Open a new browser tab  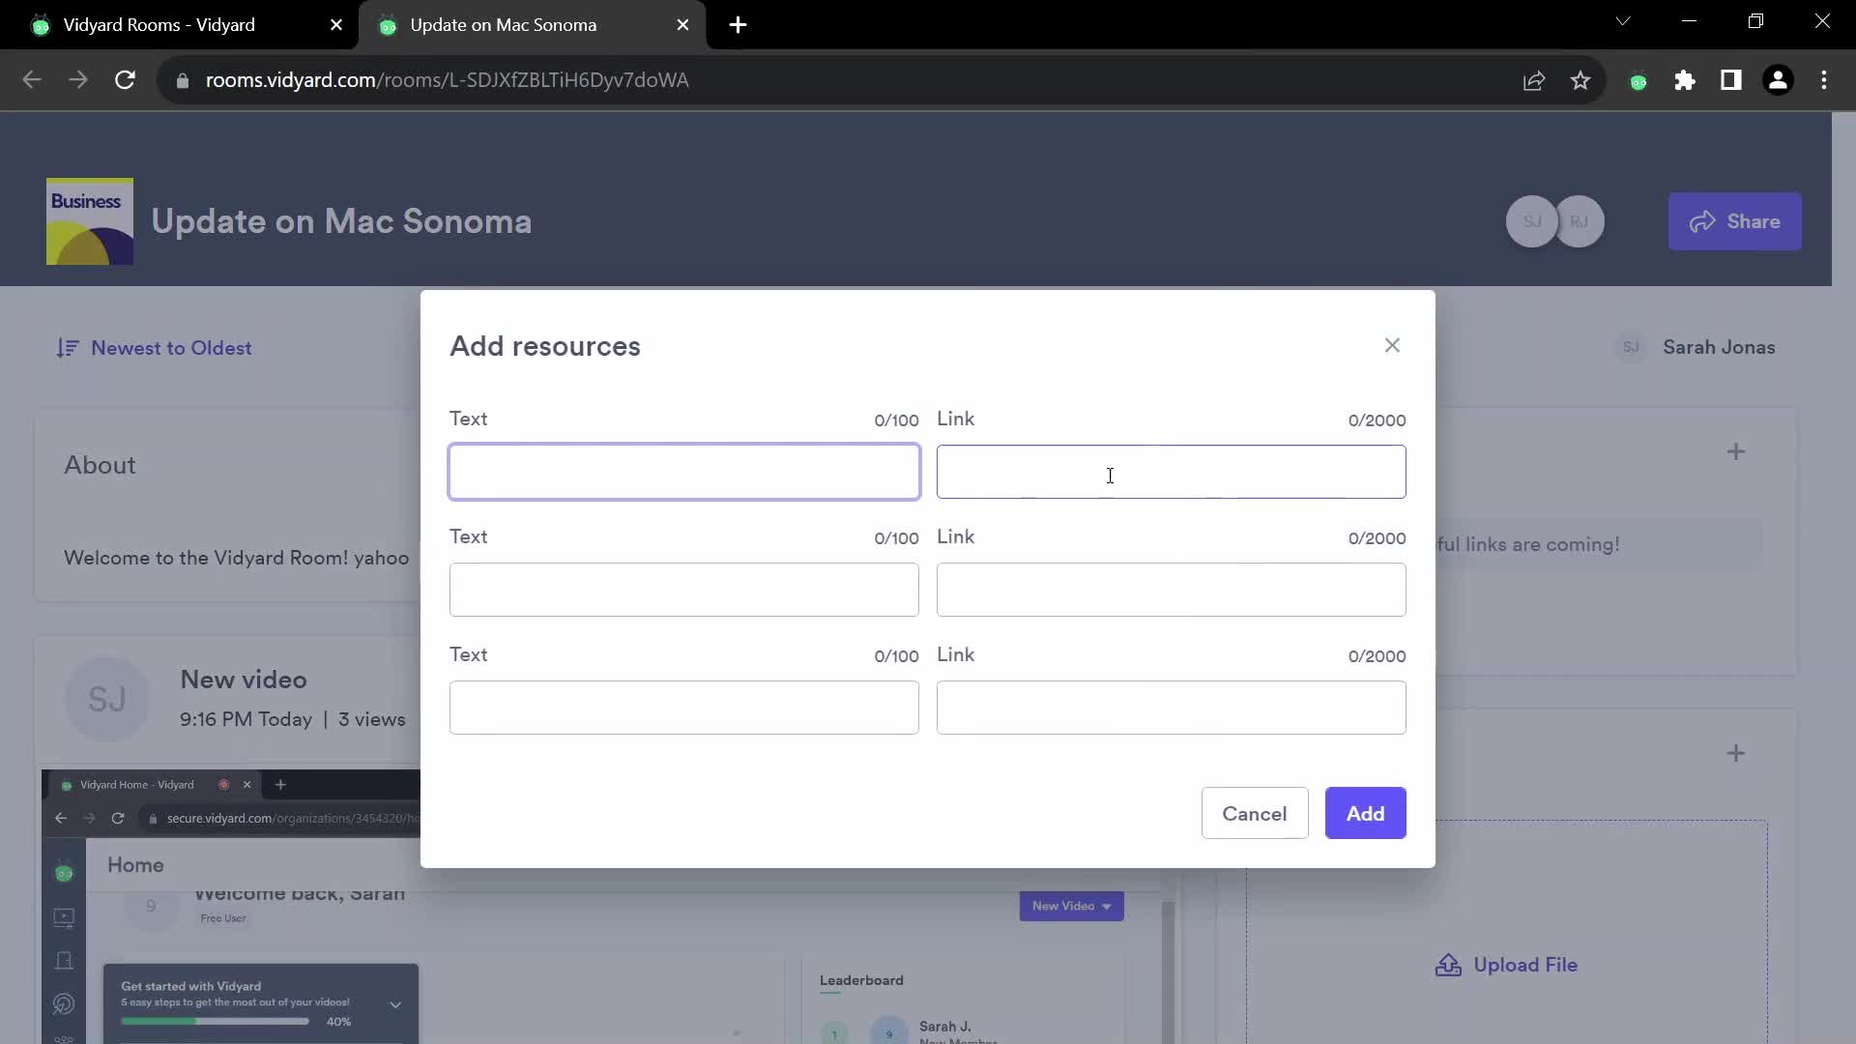click(x=738, y=25)
